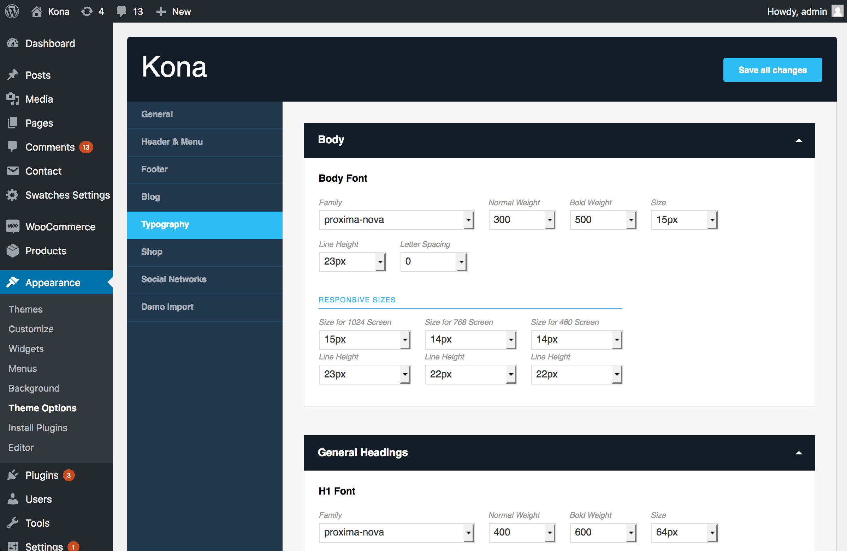Click the WooCommerce woo icon

coord(13,226)
